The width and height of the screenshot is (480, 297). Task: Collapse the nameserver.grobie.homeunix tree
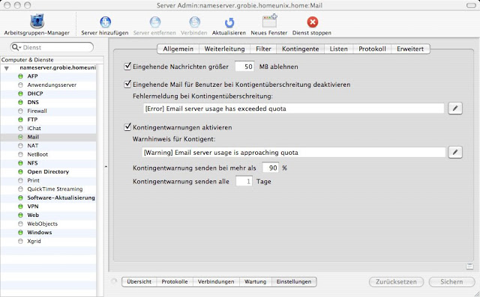point(7,68)
